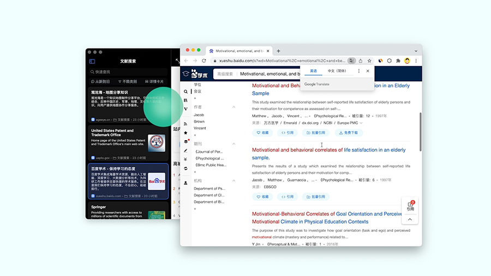Image resolution: width=491 pixels, height=276 pixels.
Task: Click the bookmark star in address bar
Action: (369, 61)
